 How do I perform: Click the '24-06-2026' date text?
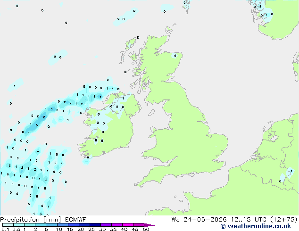(x=205, y=220)
